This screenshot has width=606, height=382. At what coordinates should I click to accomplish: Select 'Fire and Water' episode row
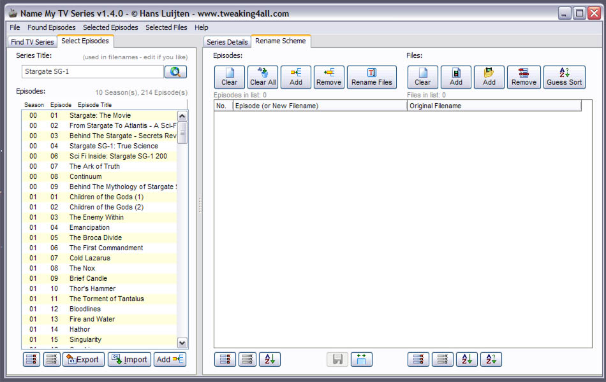click(x=100, y=319)
